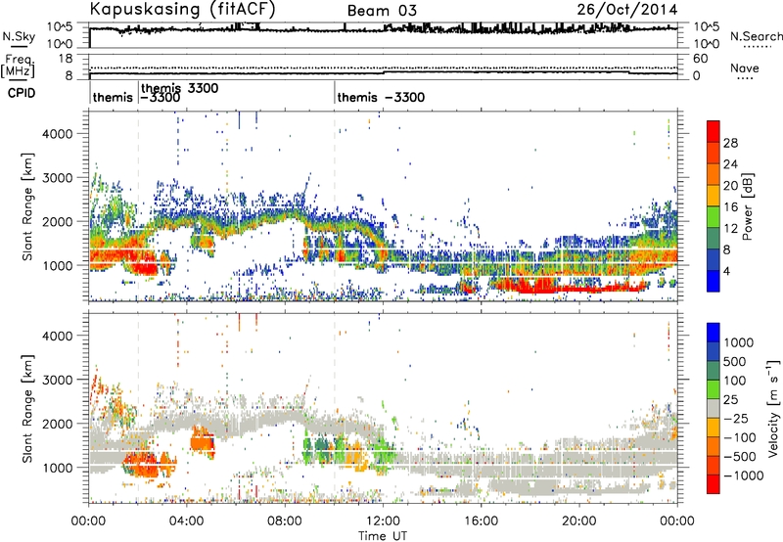Click the '04:00' time axis tick label
The width and height of the screenshot is (783, 542).
tap(186, 521)
